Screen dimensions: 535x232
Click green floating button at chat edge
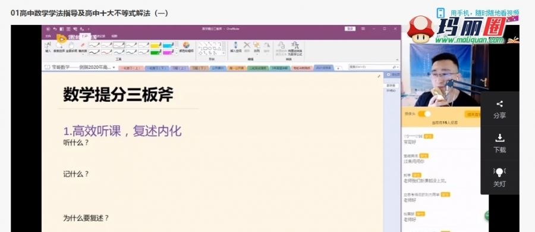487,215
